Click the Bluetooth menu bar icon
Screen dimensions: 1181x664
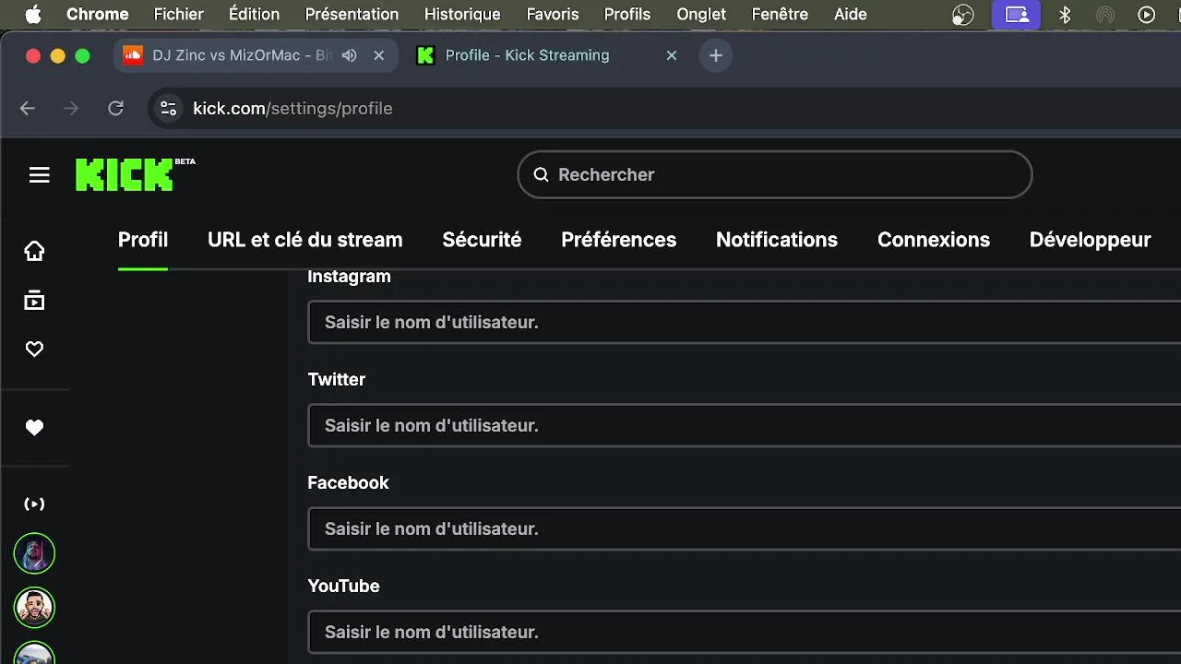[x=1065, y=14]
